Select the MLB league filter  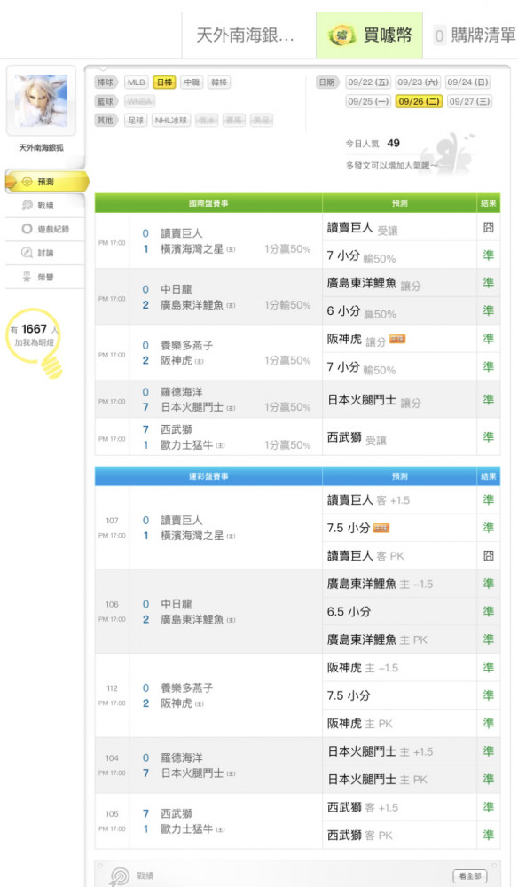(137, 82)
